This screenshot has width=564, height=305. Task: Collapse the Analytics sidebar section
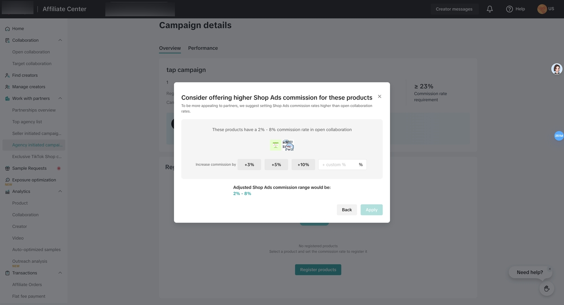60,191
